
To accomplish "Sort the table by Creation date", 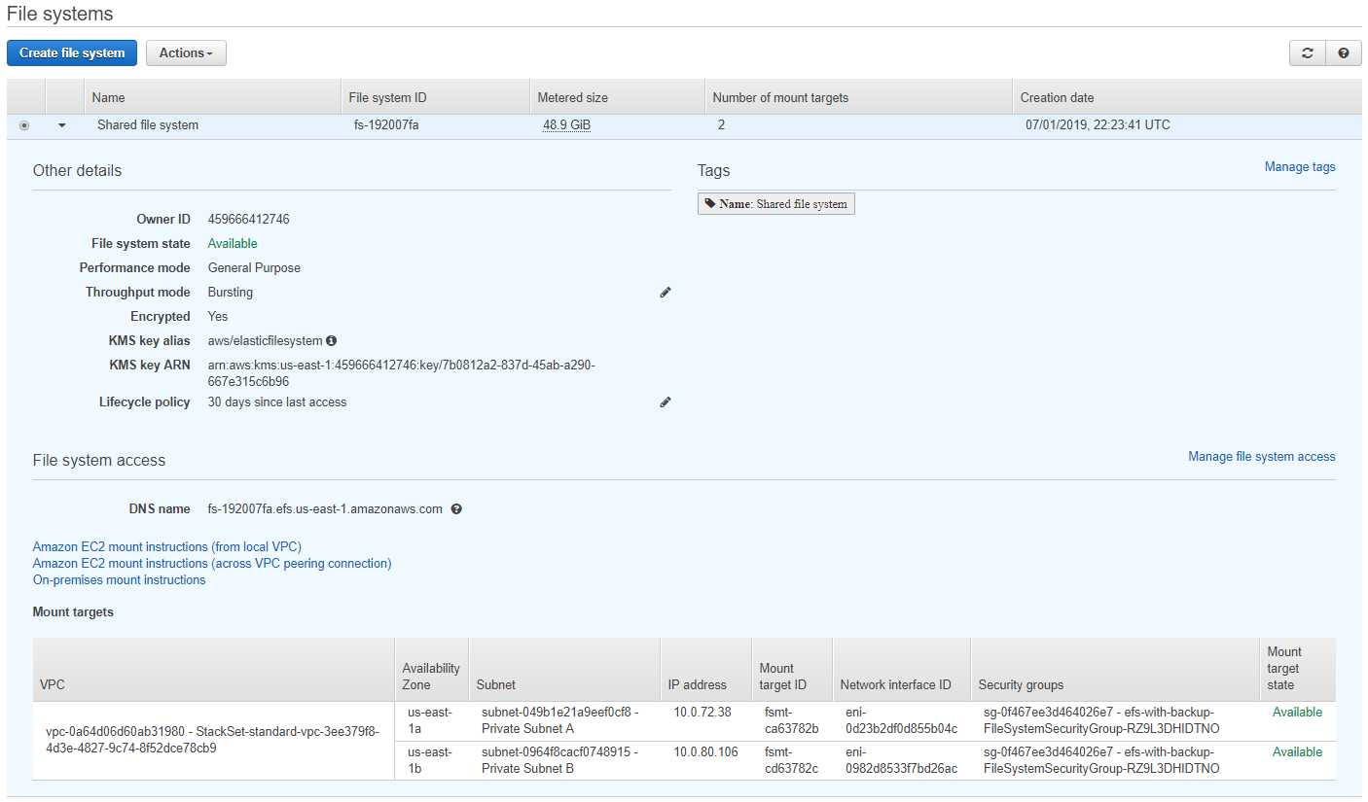I will pos(1057,97).
